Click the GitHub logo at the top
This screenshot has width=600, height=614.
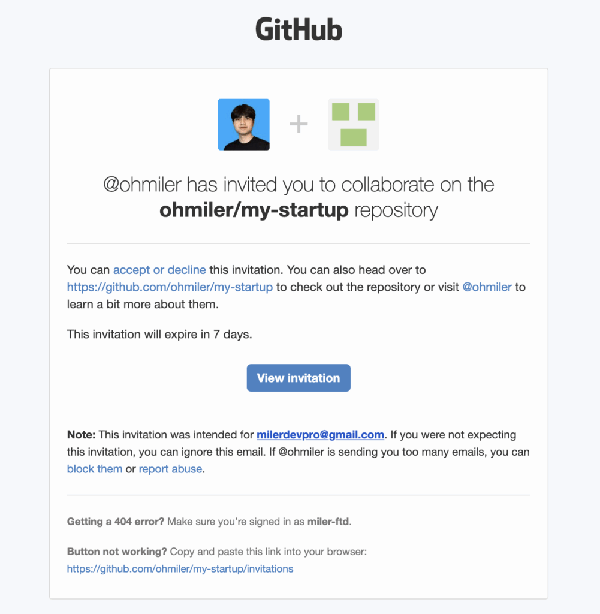[x=299, y=29]
